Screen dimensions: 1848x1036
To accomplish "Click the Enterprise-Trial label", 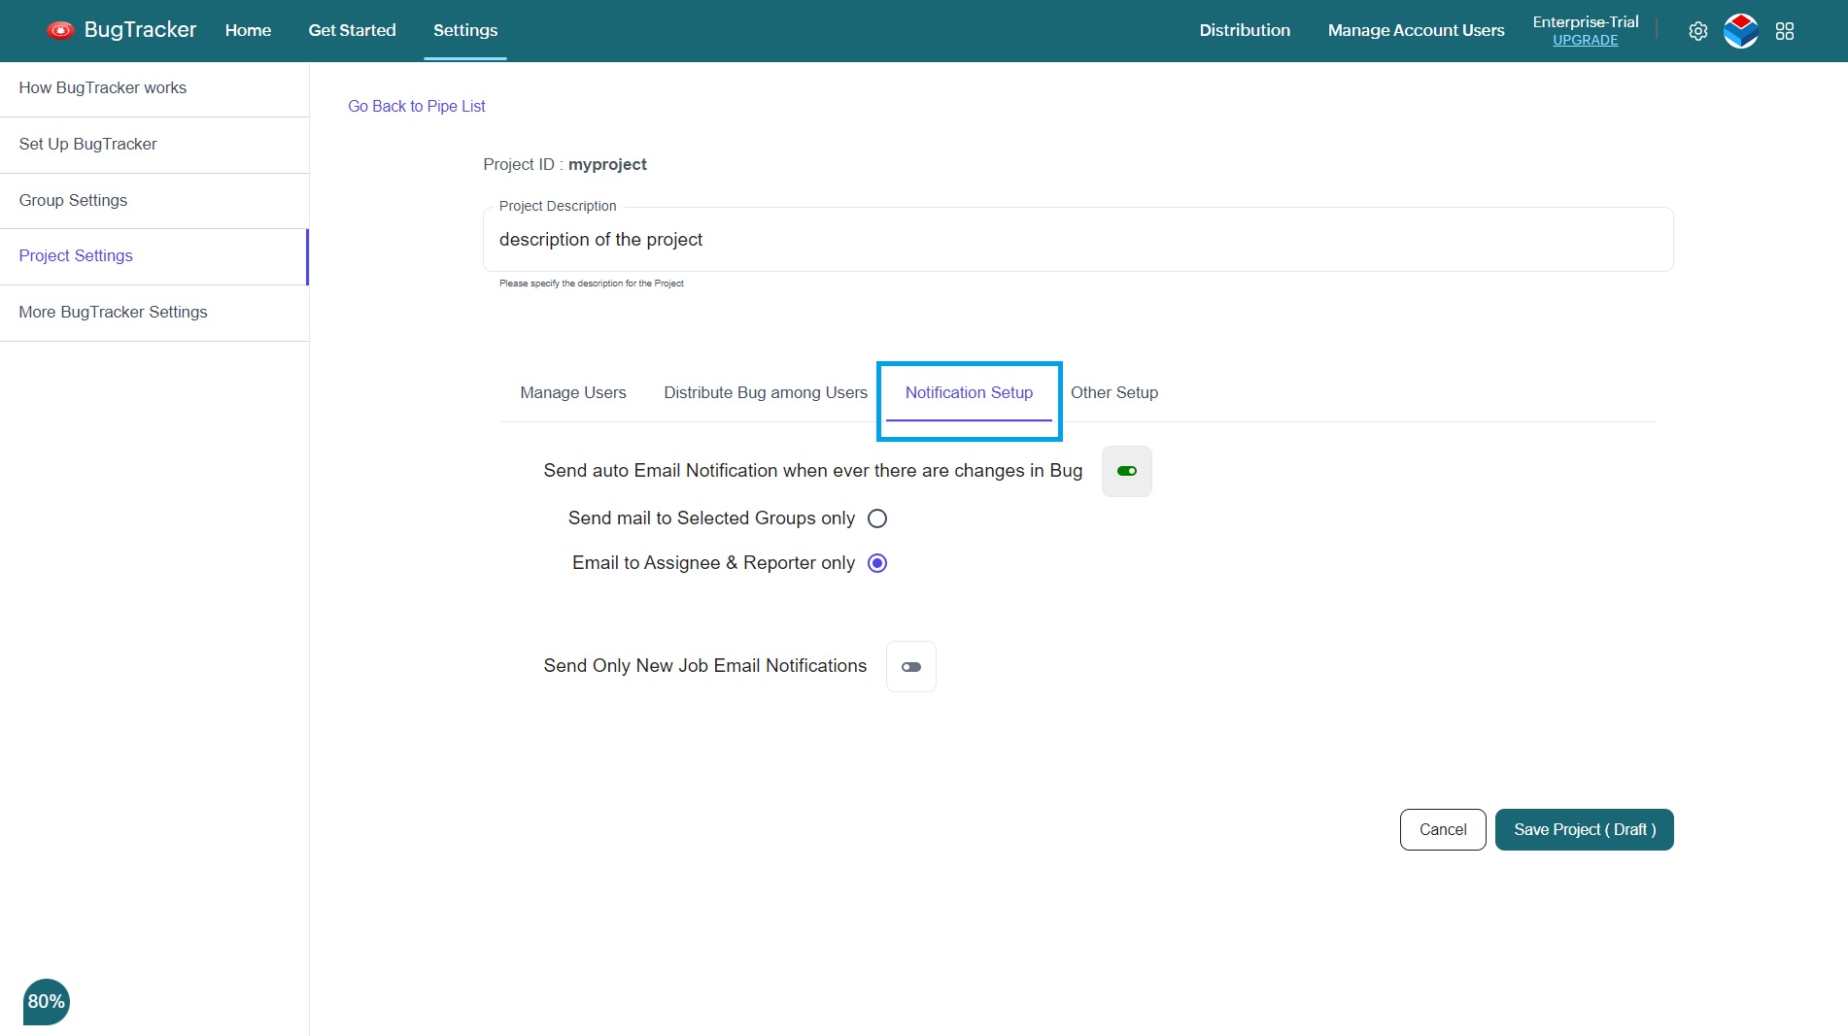I will pyautogui.click(x=1585, y=21).
